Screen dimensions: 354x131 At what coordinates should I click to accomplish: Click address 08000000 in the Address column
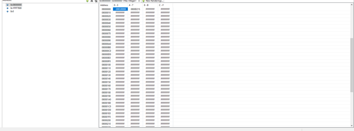pyautogui.click(x=106, y=9)
